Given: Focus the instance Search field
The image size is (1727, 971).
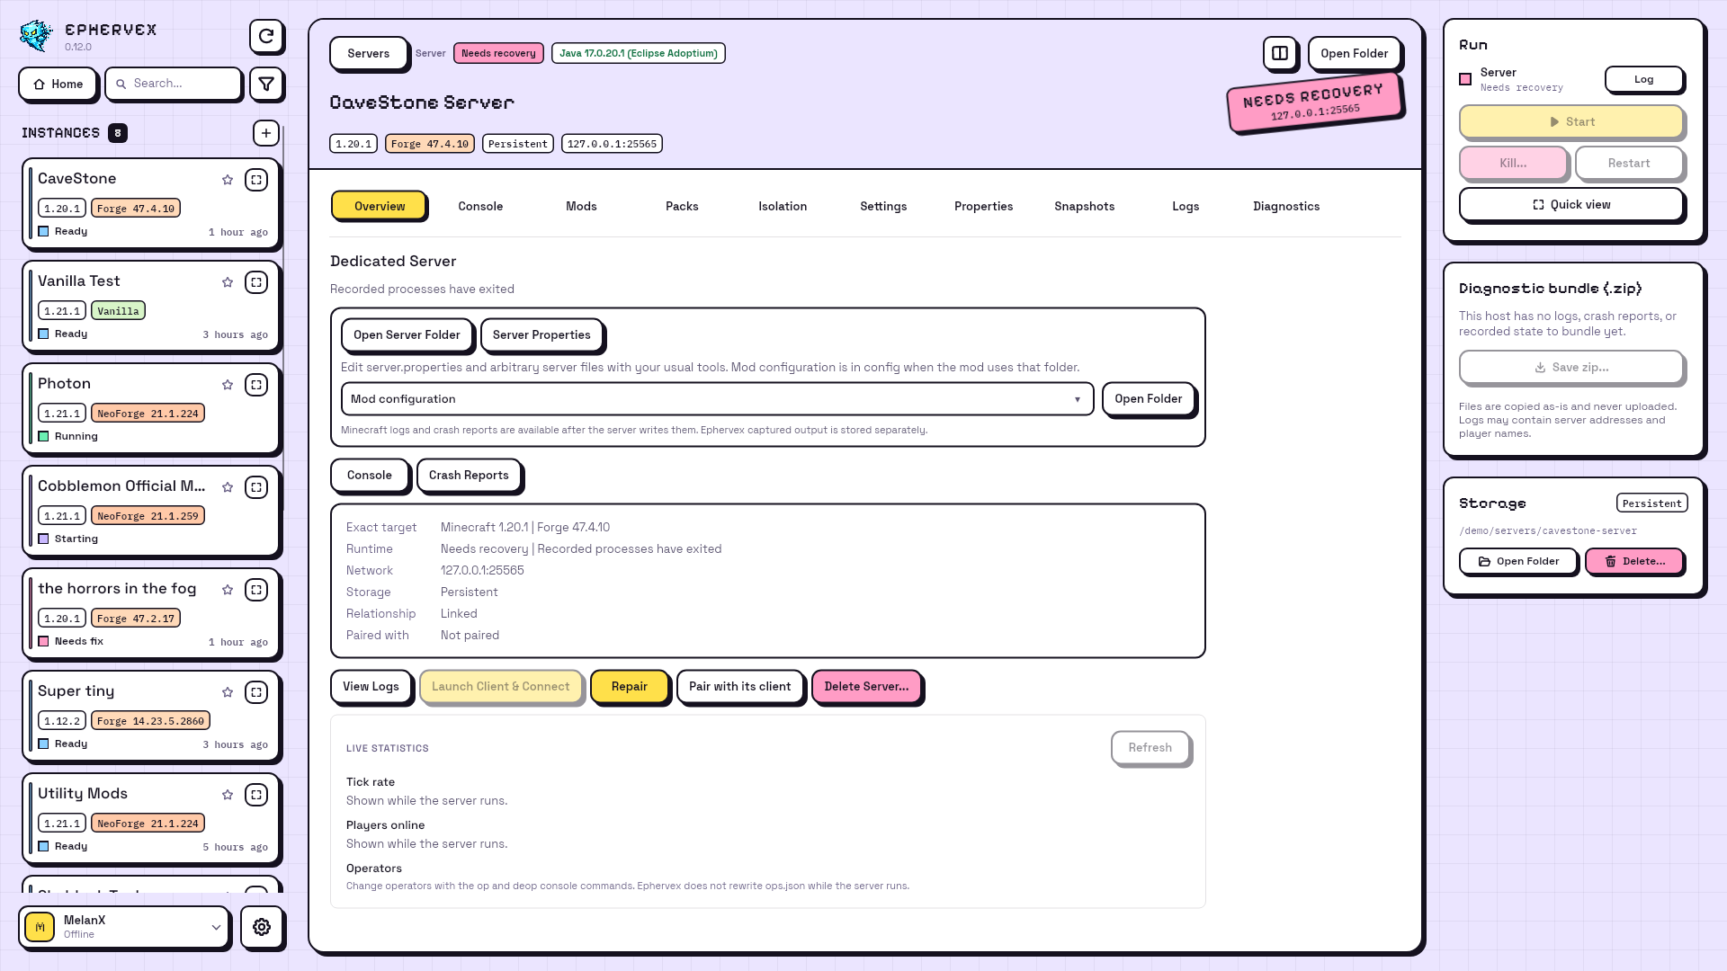Looking at the screenshot, I should click(x=174, y=84).
